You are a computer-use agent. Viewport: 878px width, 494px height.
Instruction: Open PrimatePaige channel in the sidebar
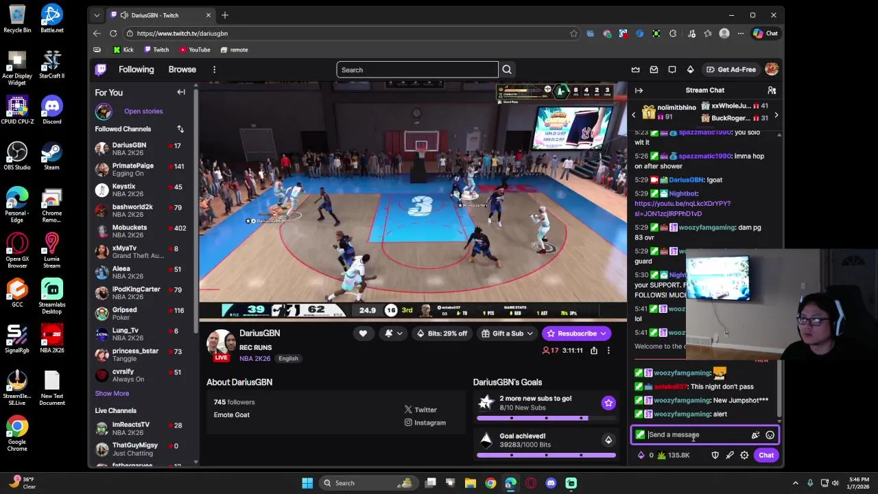(x=143, y=169)
